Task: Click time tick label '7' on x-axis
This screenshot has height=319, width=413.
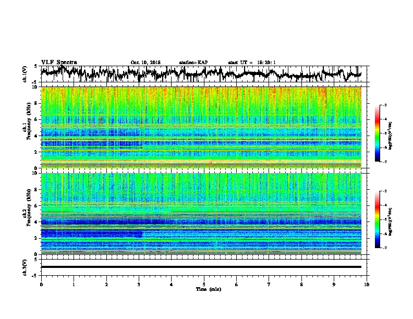Action: click(269, 285)
